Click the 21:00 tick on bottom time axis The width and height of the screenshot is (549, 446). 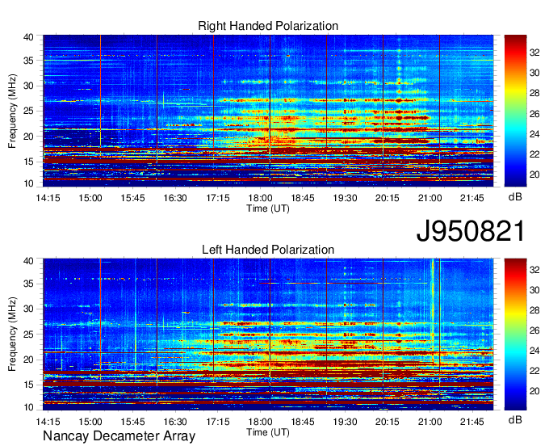tap(430, 422)
